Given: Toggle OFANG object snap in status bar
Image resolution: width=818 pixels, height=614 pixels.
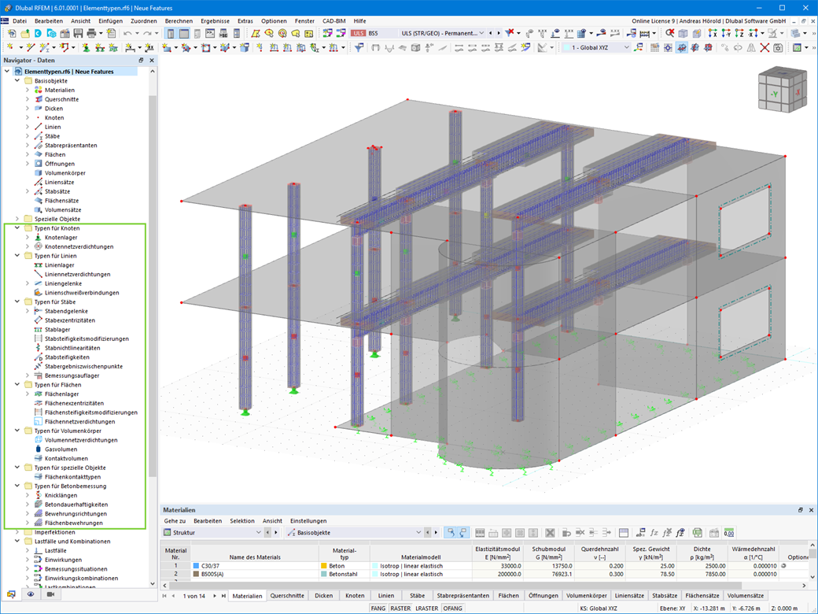Looking at the screenshot, I should point(452,608).
